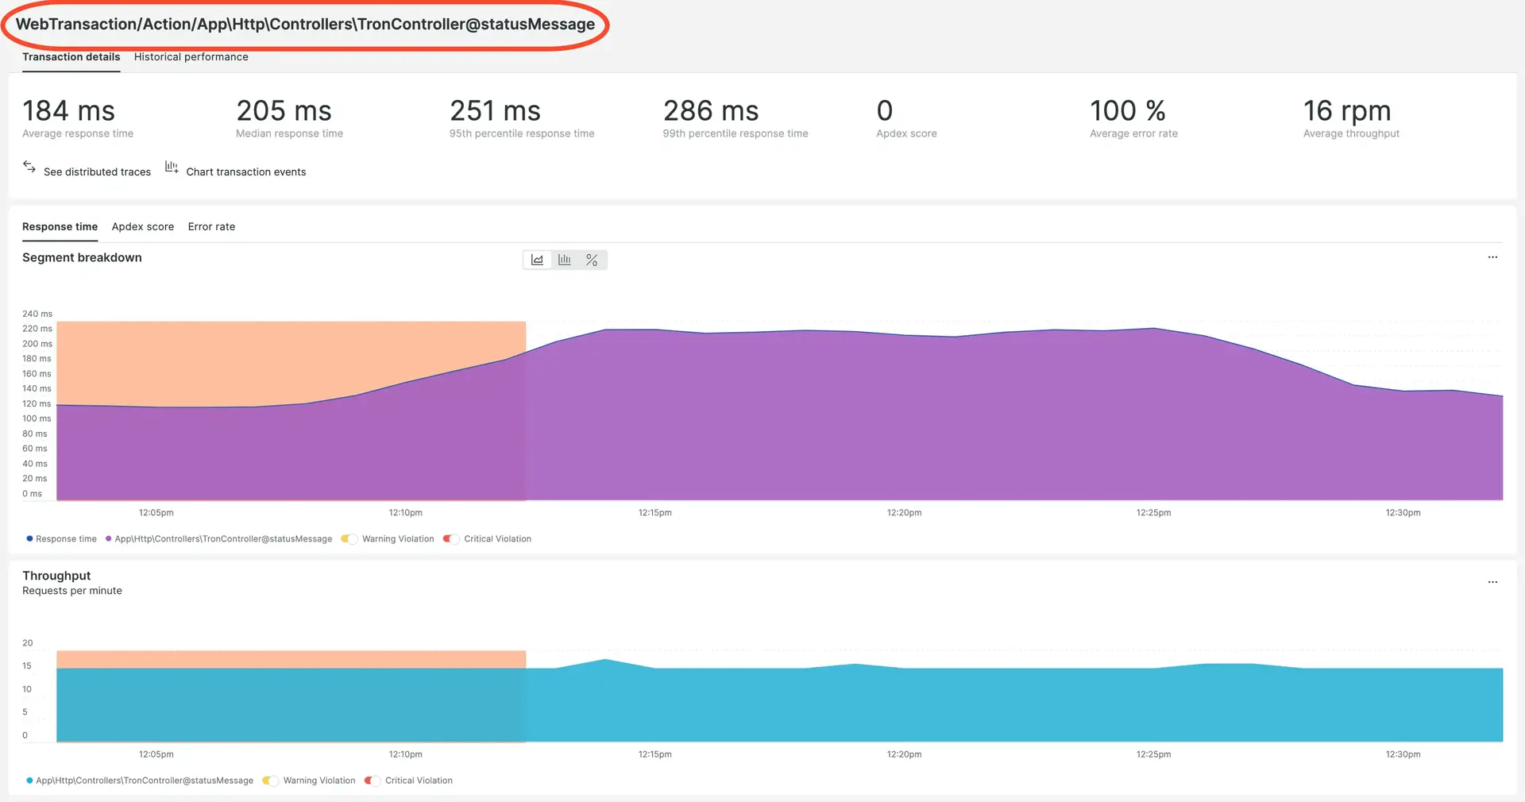This screenshot has height=802, width=1525.
Task: Toggle Warning Violation in Segment breakdown legend
Action: (349, 539)
